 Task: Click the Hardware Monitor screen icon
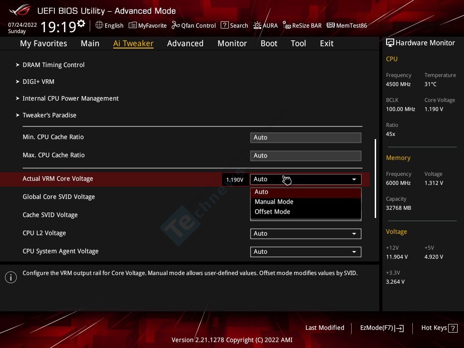[390, 43]
